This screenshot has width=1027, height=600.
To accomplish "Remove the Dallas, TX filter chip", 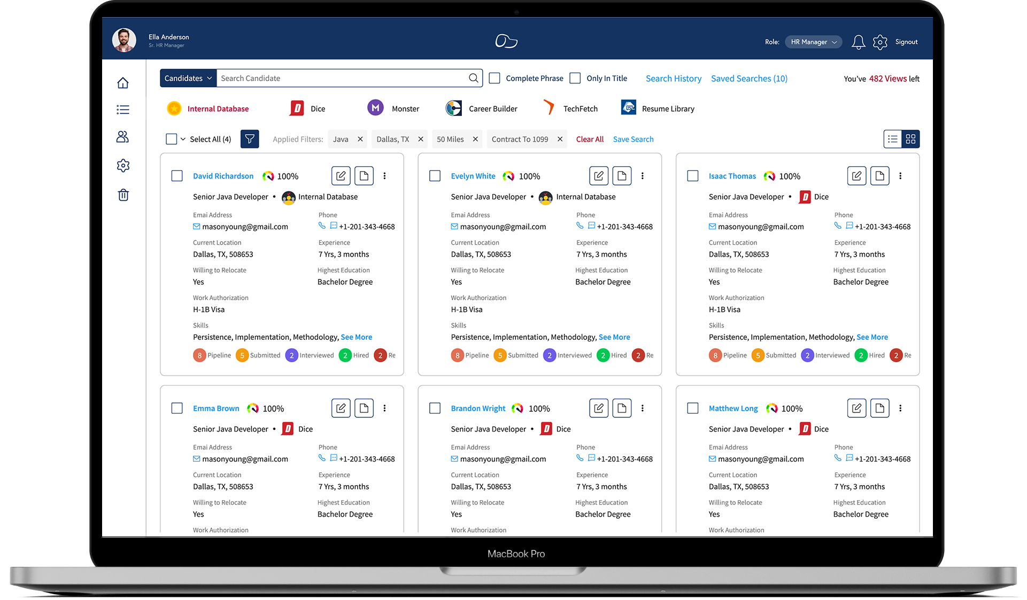I will coord(421,139).
